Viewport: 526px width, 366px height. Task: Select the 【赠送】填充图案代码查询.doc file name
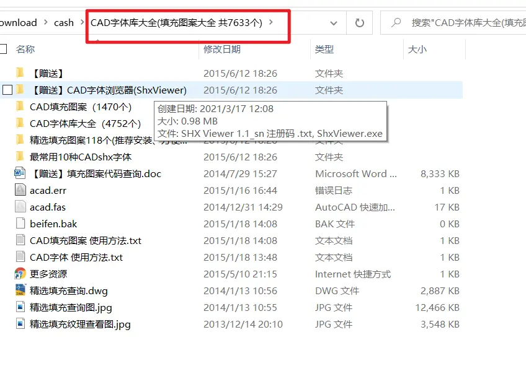pyautogui.click(x=96, y=174)
